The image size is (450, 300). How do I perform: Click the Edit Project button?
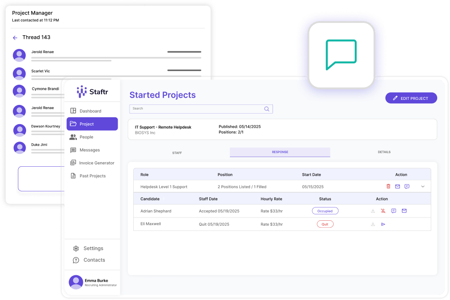(x=411, y=98)
